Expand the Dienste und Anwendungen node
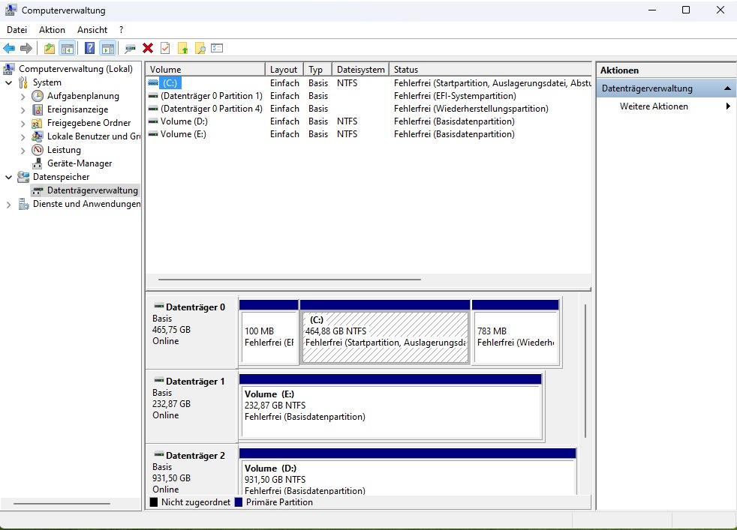Image resolution: width=737 pixels, height=530 pixels. (9, 204)
